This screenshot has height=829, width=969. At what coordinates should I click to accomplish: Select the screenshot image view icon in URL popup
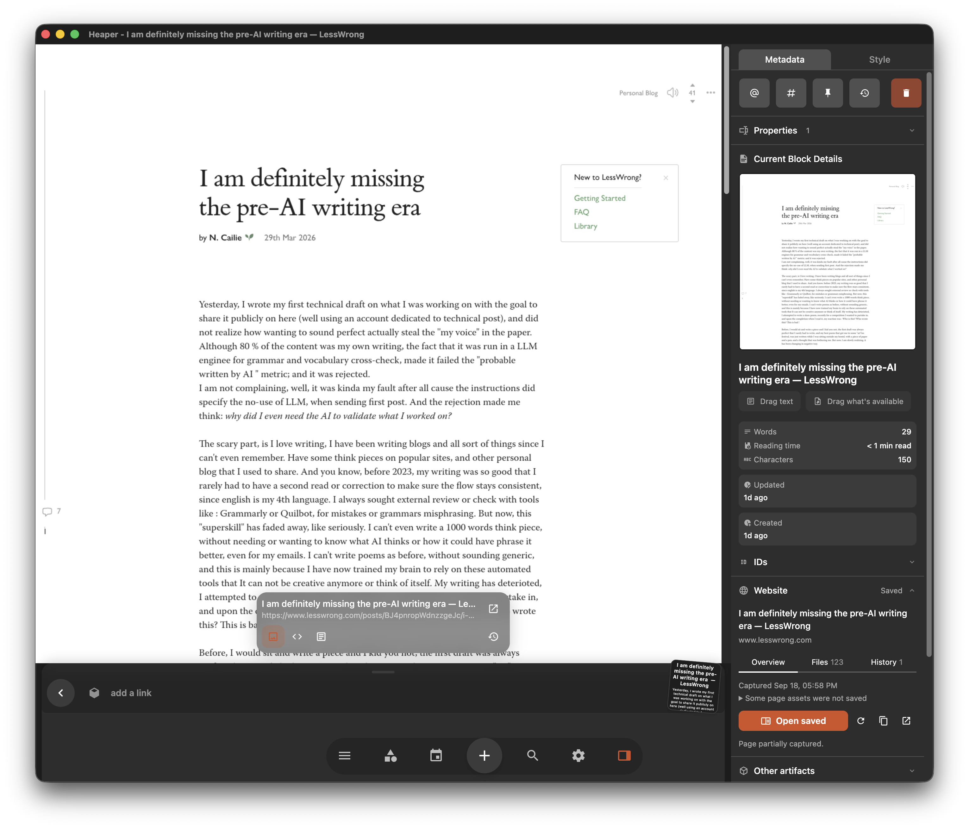point(273,636)
